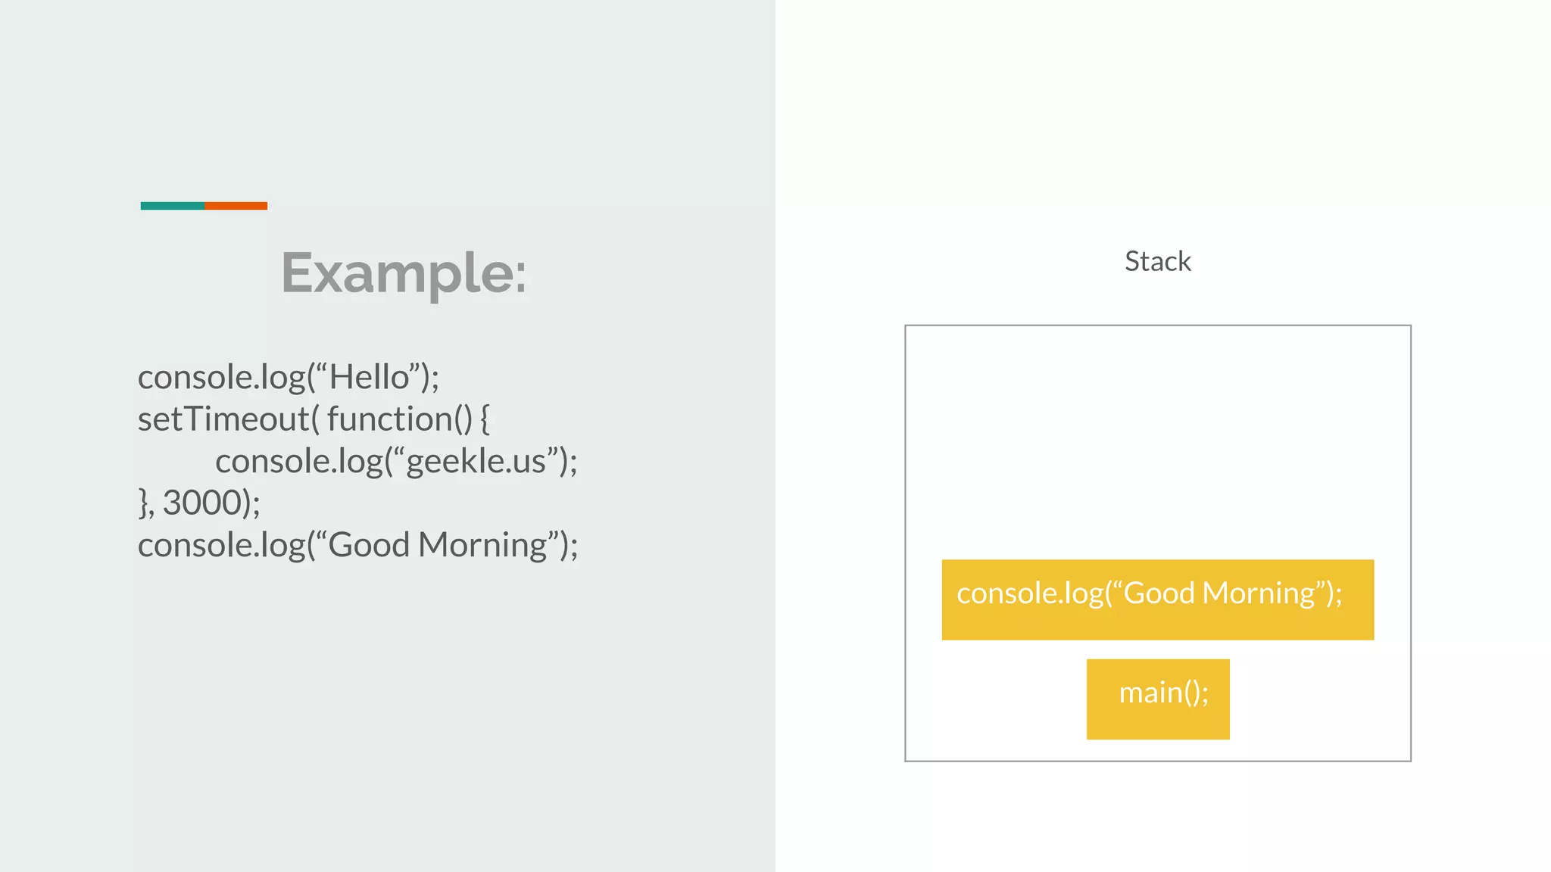Click the orange segment of the accent bar
The width and height of the screenshot is (1551, 872).
tap(236, 206)
